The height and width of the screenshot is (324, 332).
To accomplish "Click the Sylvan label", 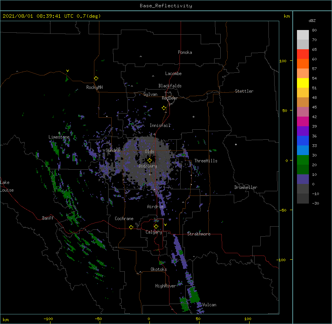I will tap(150, 94).
